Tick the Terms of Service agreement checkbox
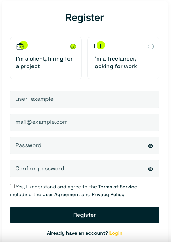Screen dimensions: 171x242 12,186
